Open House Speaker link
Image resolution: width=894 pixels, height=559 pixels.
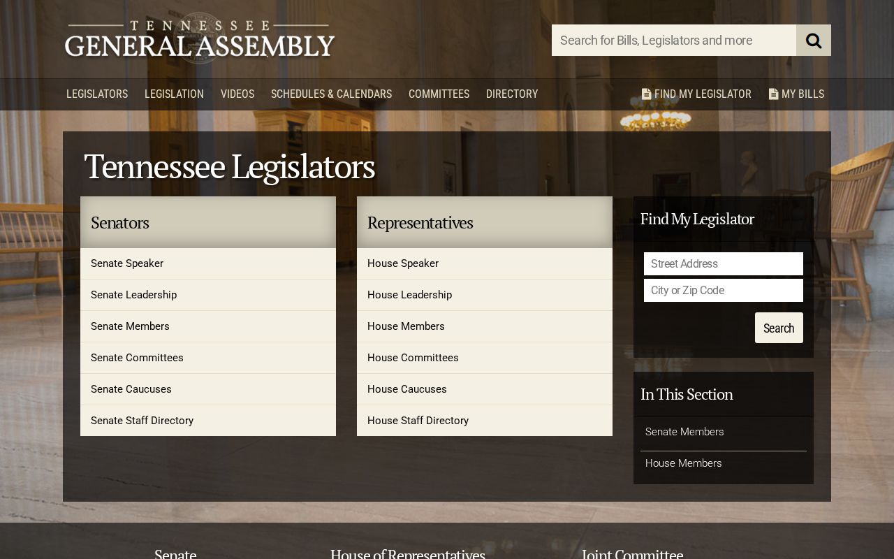pyautogui.click(x=485, y=263)
